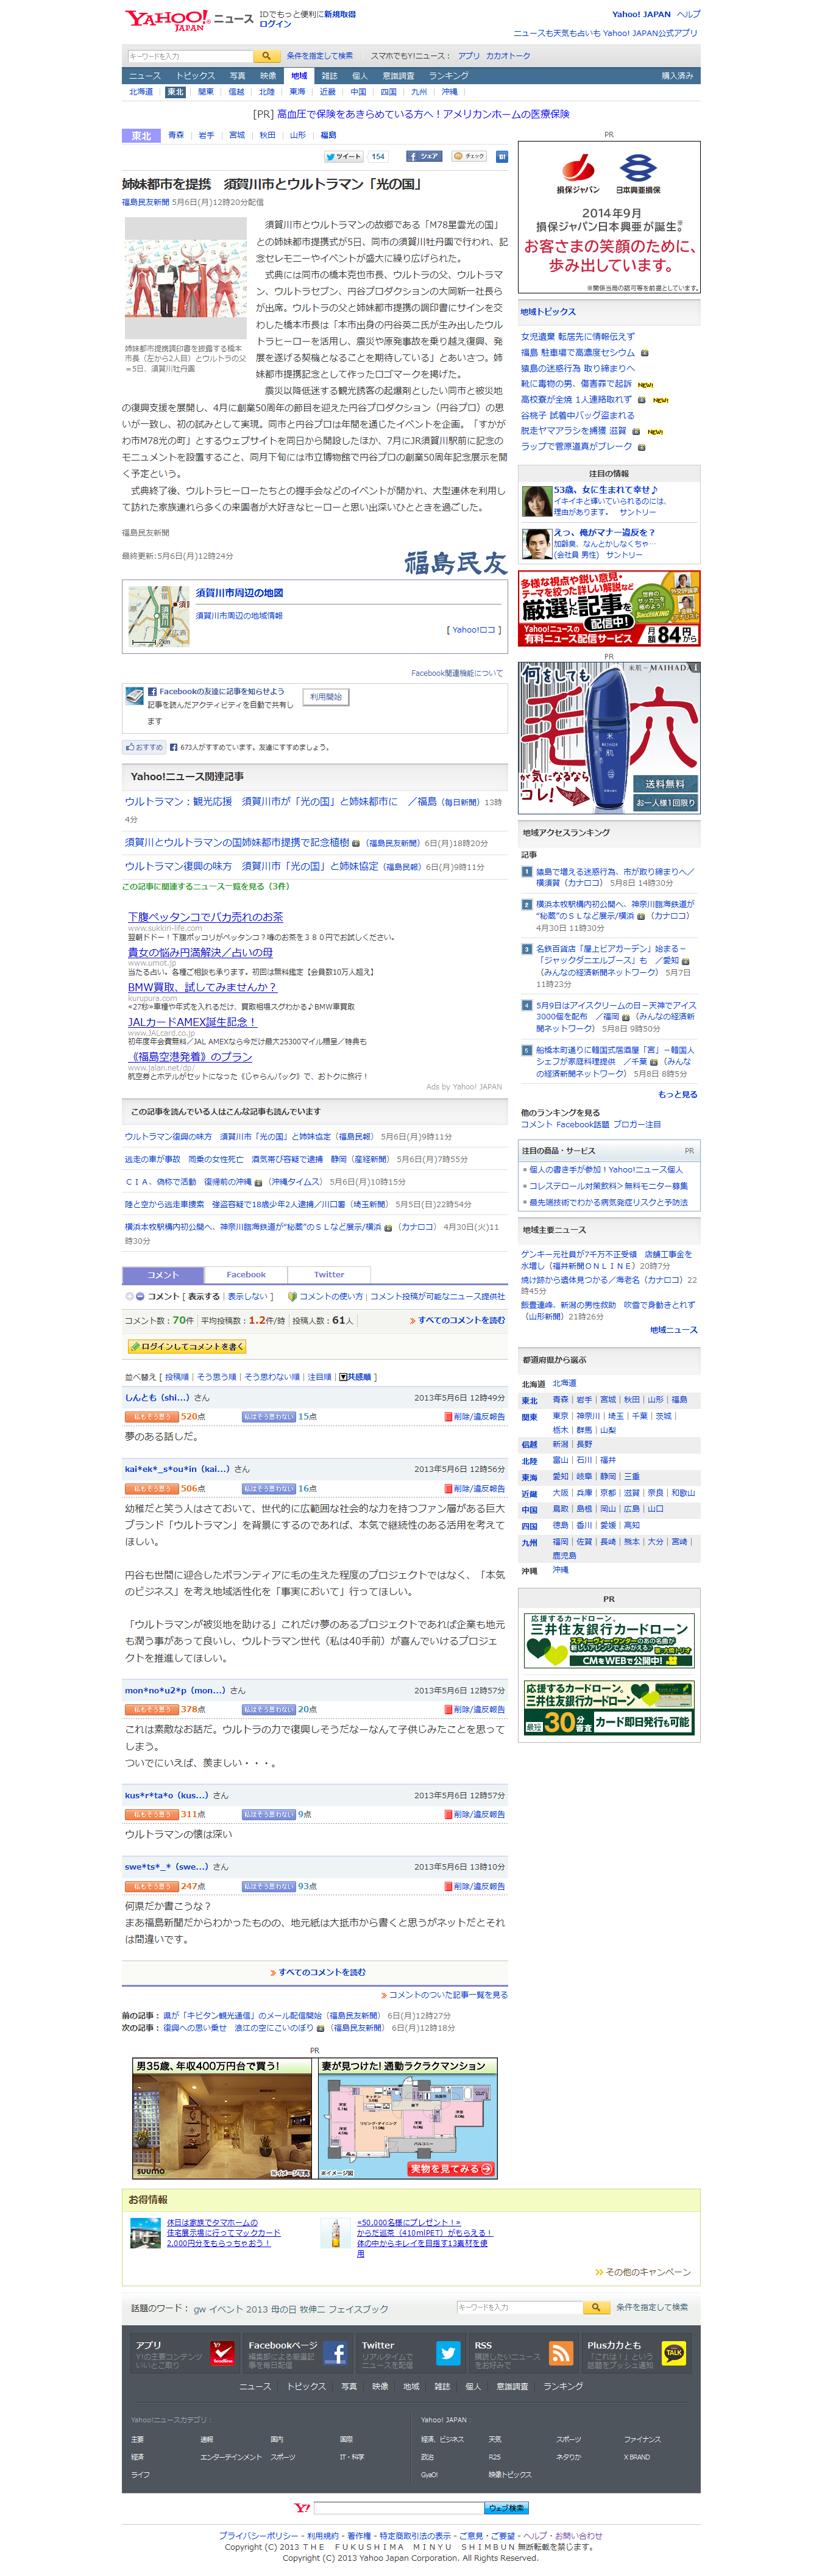This screenshot has height=2576, width=822.
Task: Click the red report icon on kus*r*ta*o's comment
Action: (x=447, y=1815)
